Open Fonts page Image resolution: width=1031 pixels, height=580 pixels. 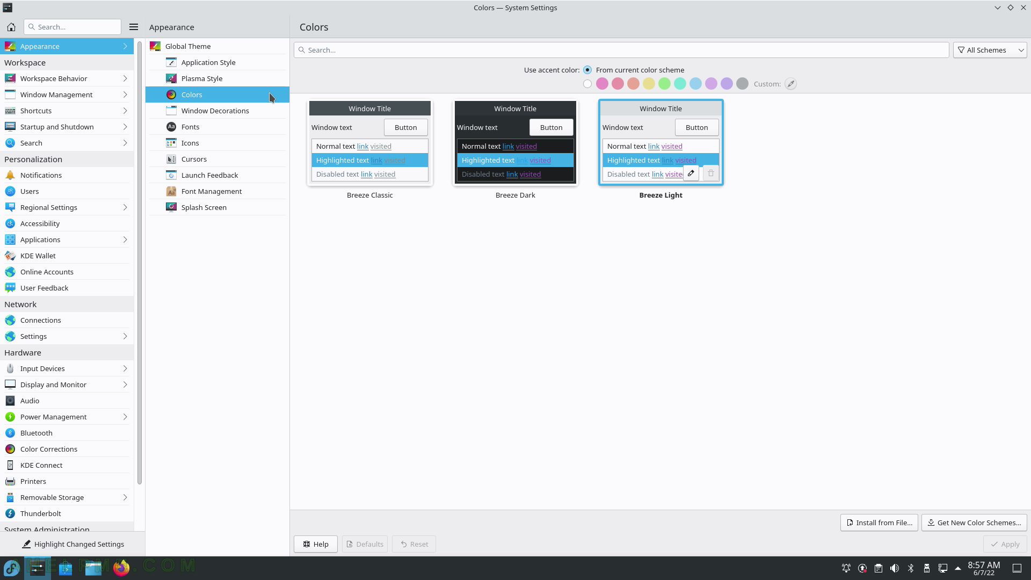coord(217,127)
